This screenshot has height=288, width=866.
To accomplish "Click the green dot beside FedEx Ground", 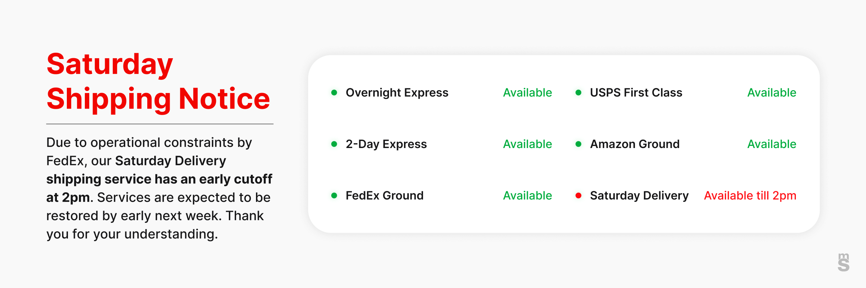I will pos(334,196).
